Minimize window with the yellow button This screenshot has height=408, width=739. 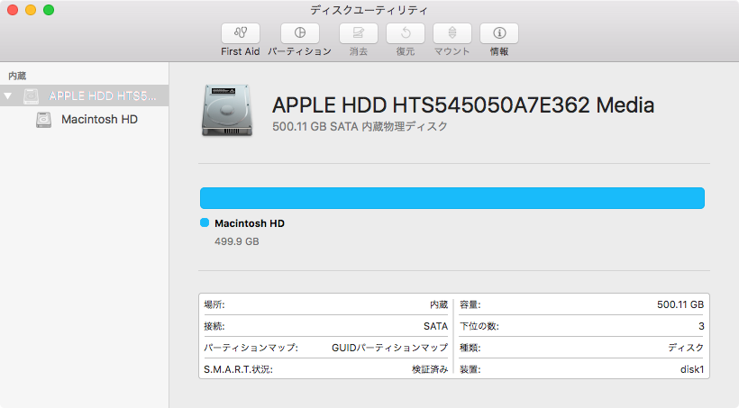point(31,10)
